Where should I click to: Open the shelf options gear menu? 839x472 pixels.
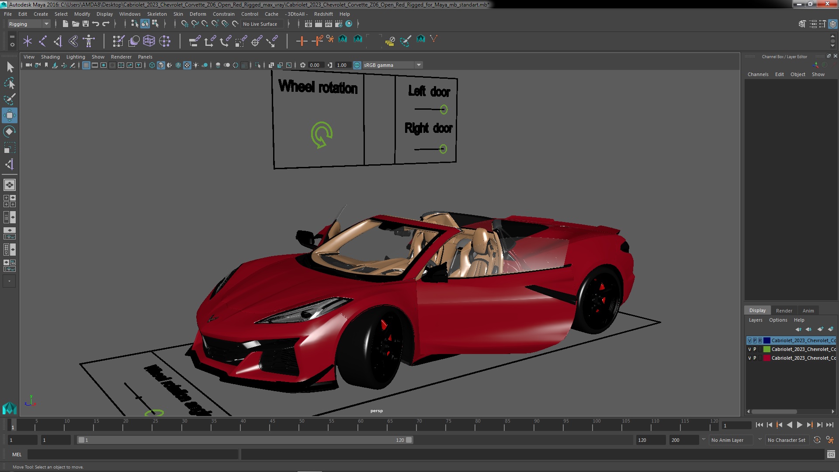[x=12, y=45]
